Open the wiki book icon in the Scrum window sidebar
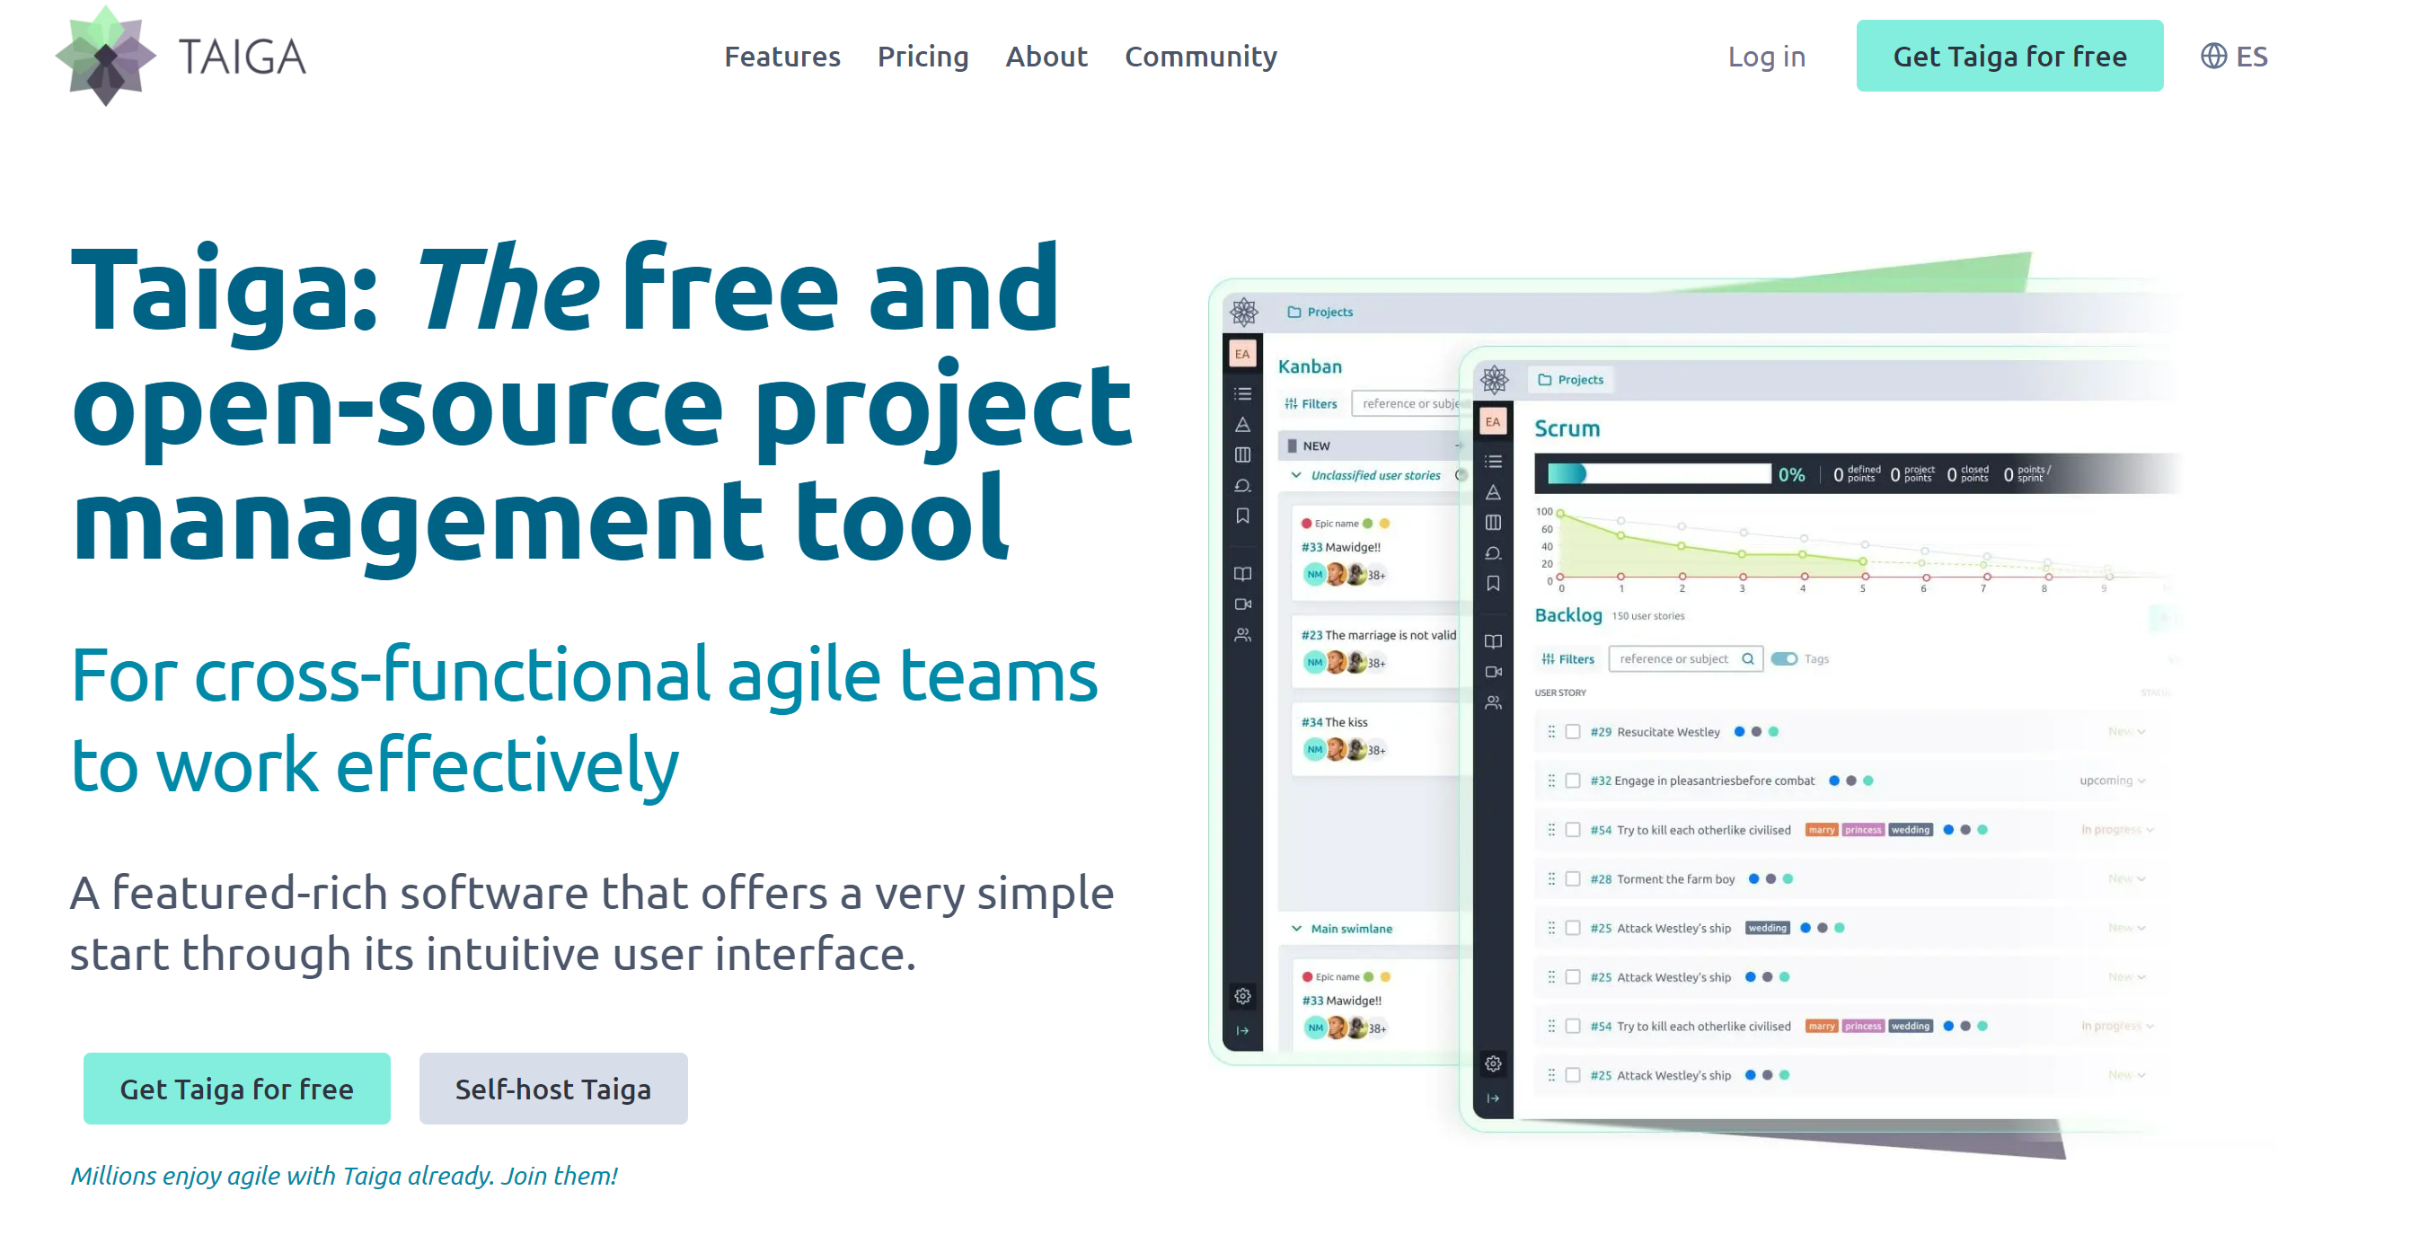 point(1494,642)
